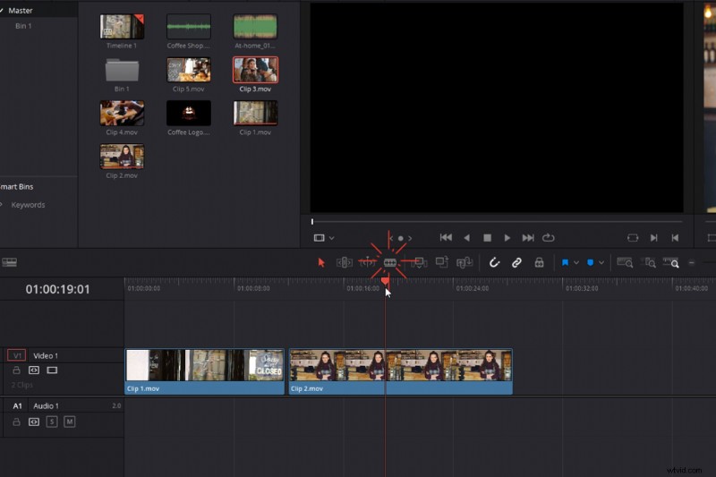Select Clip 4.mov thumbnail
This screenshot has height=477, width=716.
click(x=122, y=113)
